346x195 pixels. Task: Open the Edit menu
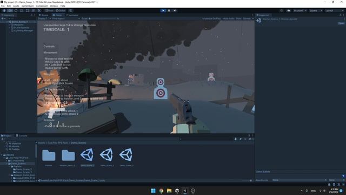click(9, 6)
